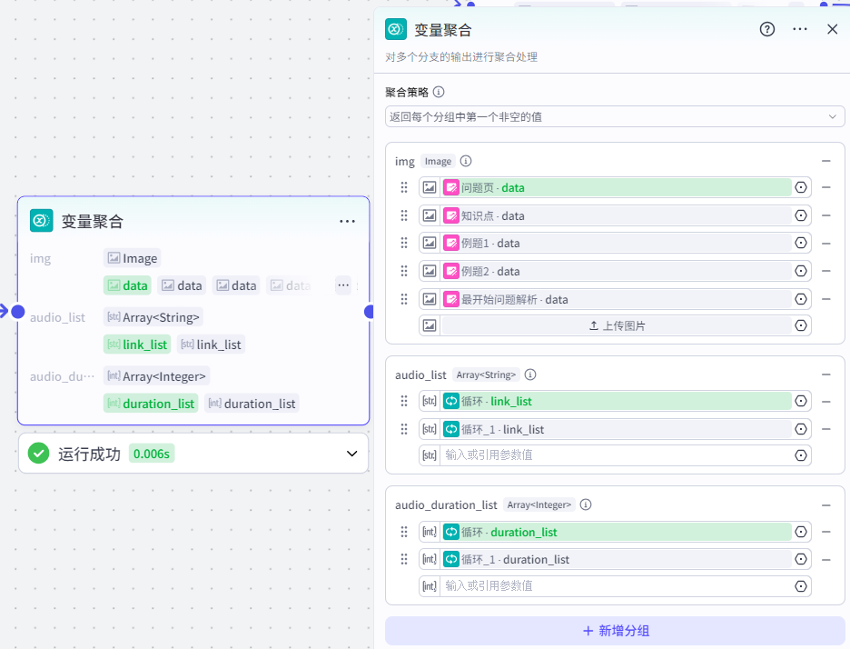Click the green duration_list tag in the node
Image resolution: width=850 pixels, height=649 pixels.
pos(151,404)
